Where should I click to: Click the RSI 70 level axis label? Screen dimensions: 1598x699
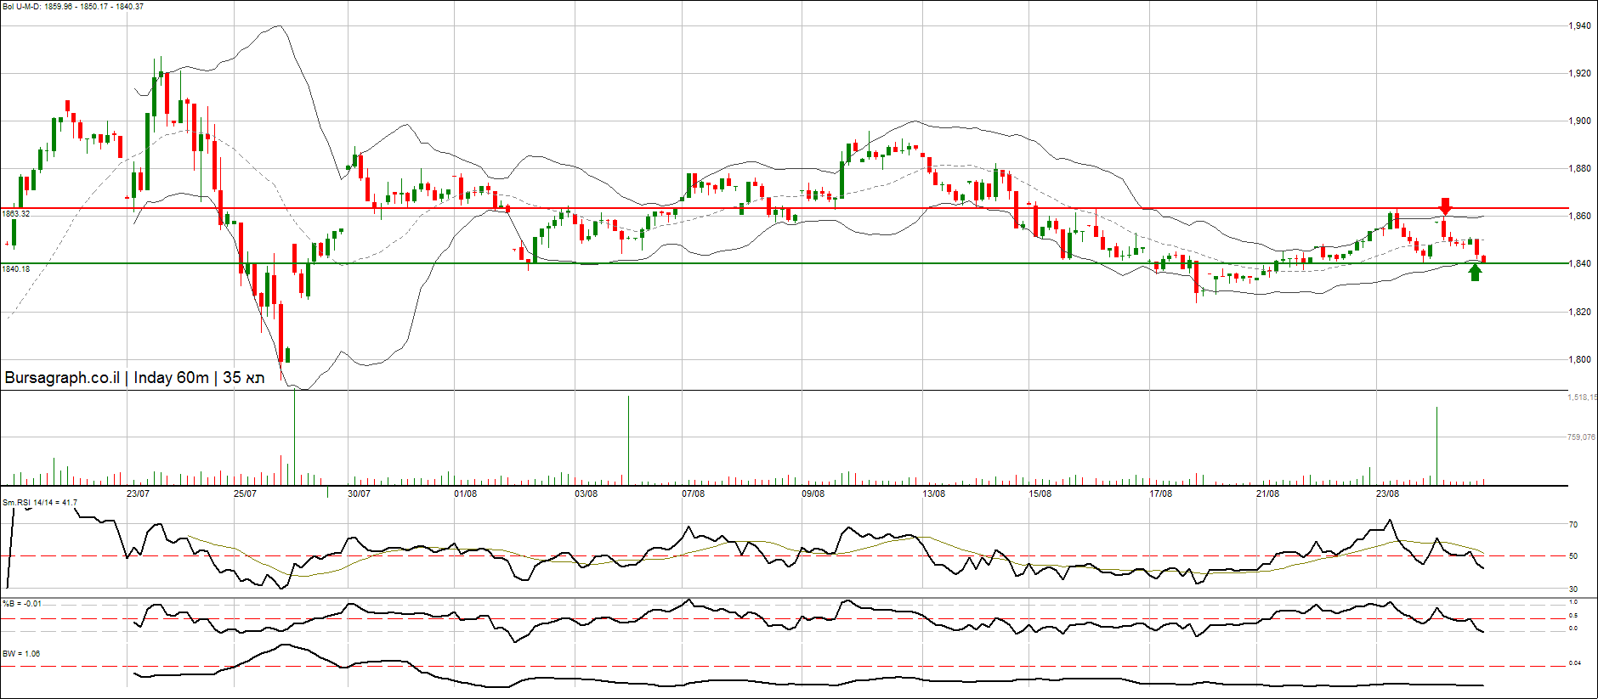click(1573, 526)
